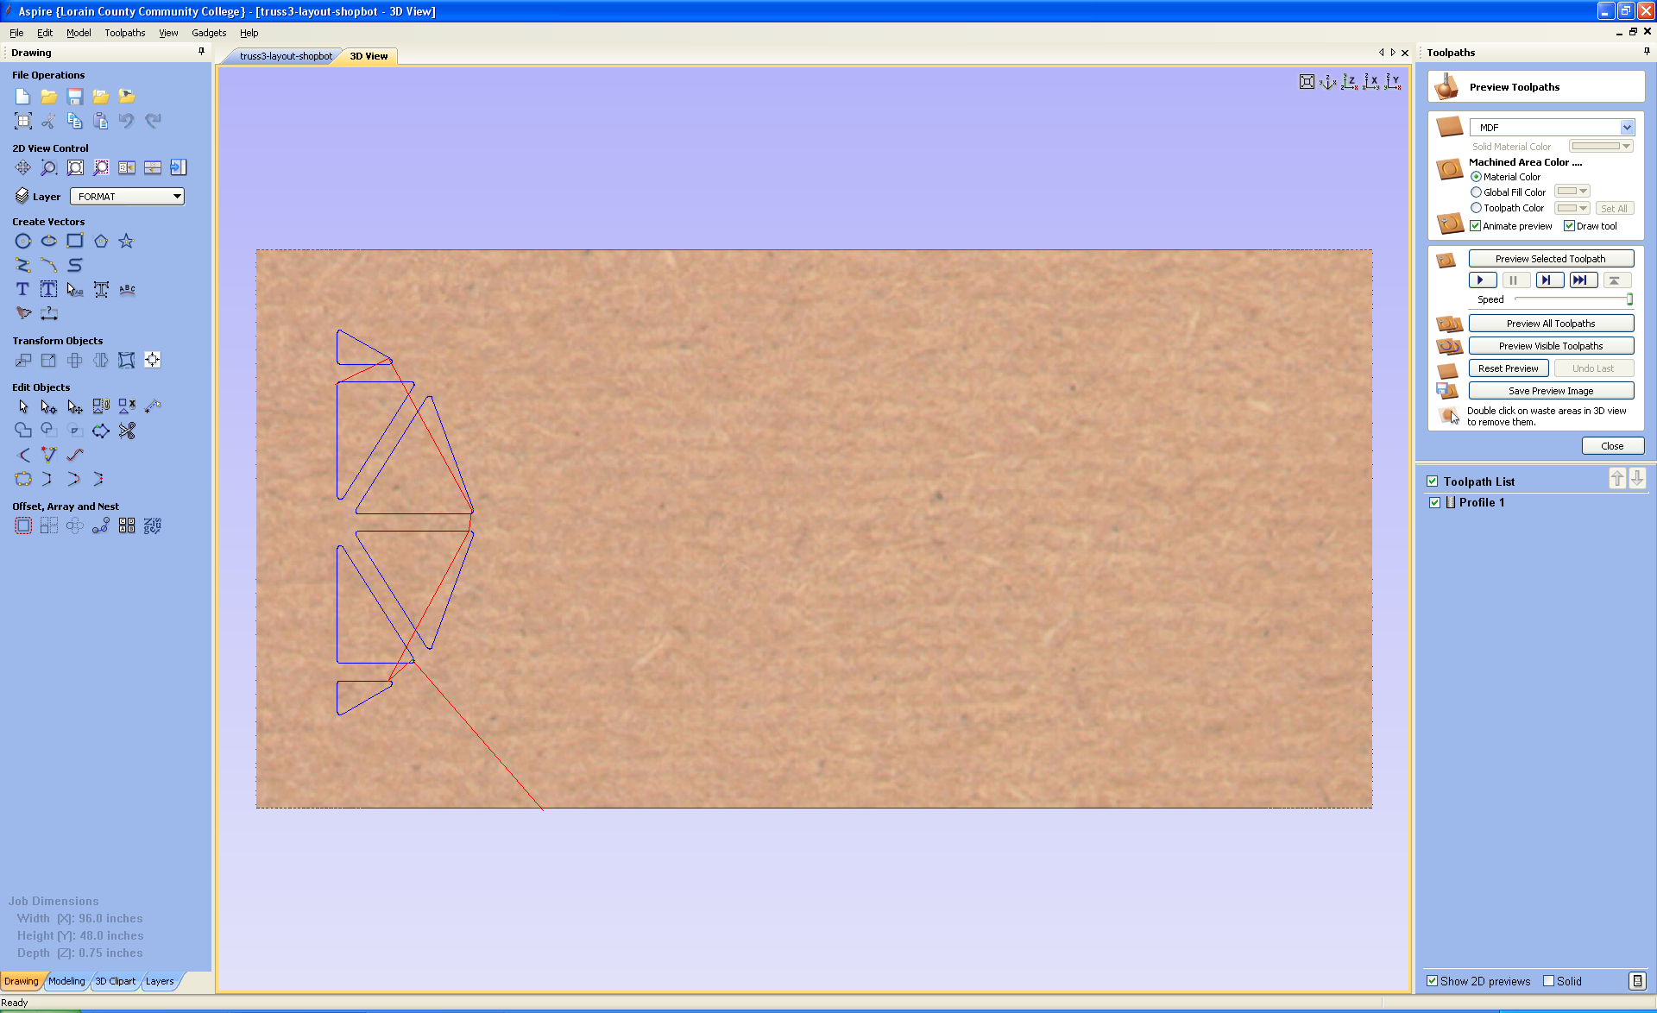The image size is (1657, 1013).
Task: Enable the Solid checkbox
Action: [x=1549, y=981]
